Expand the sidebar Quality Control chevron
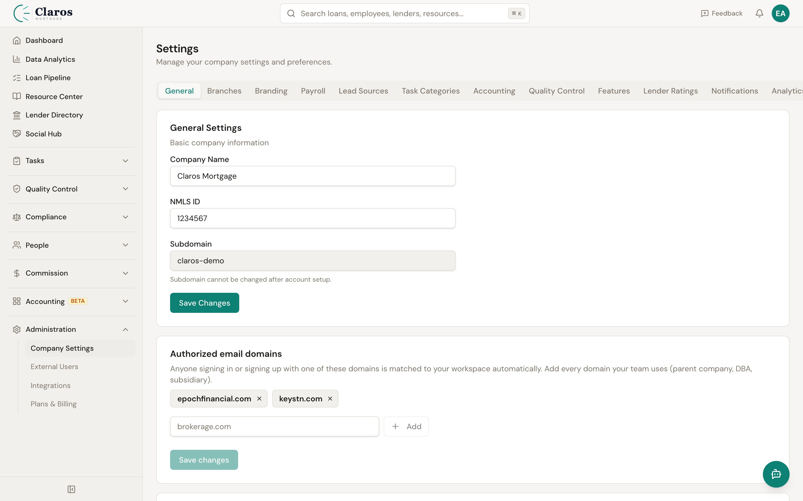 pos(125,189)
